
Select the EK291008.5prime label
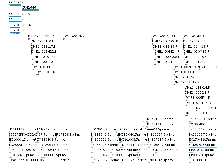[x=133, y=140]
